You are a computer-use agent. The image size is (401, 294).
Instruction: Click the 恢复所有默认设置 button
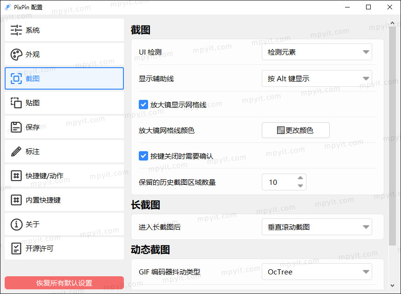(x=64, y=283)
